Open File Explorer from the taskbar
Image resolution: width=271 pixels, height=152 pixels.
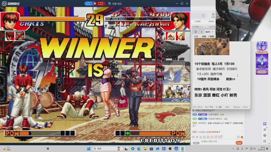(x=145, y=149)
